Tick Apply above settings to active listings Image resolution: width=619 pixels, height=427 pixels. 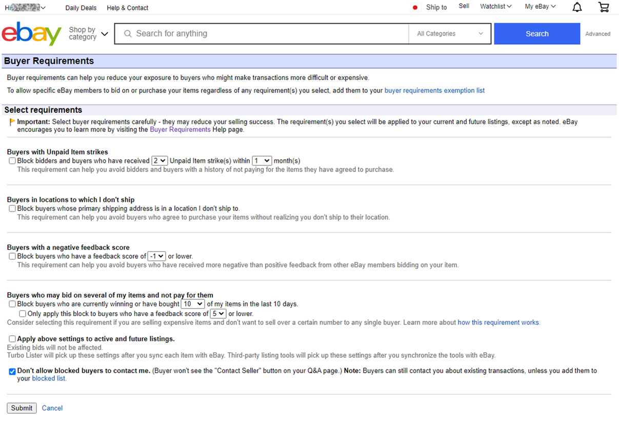pos(12,339)
